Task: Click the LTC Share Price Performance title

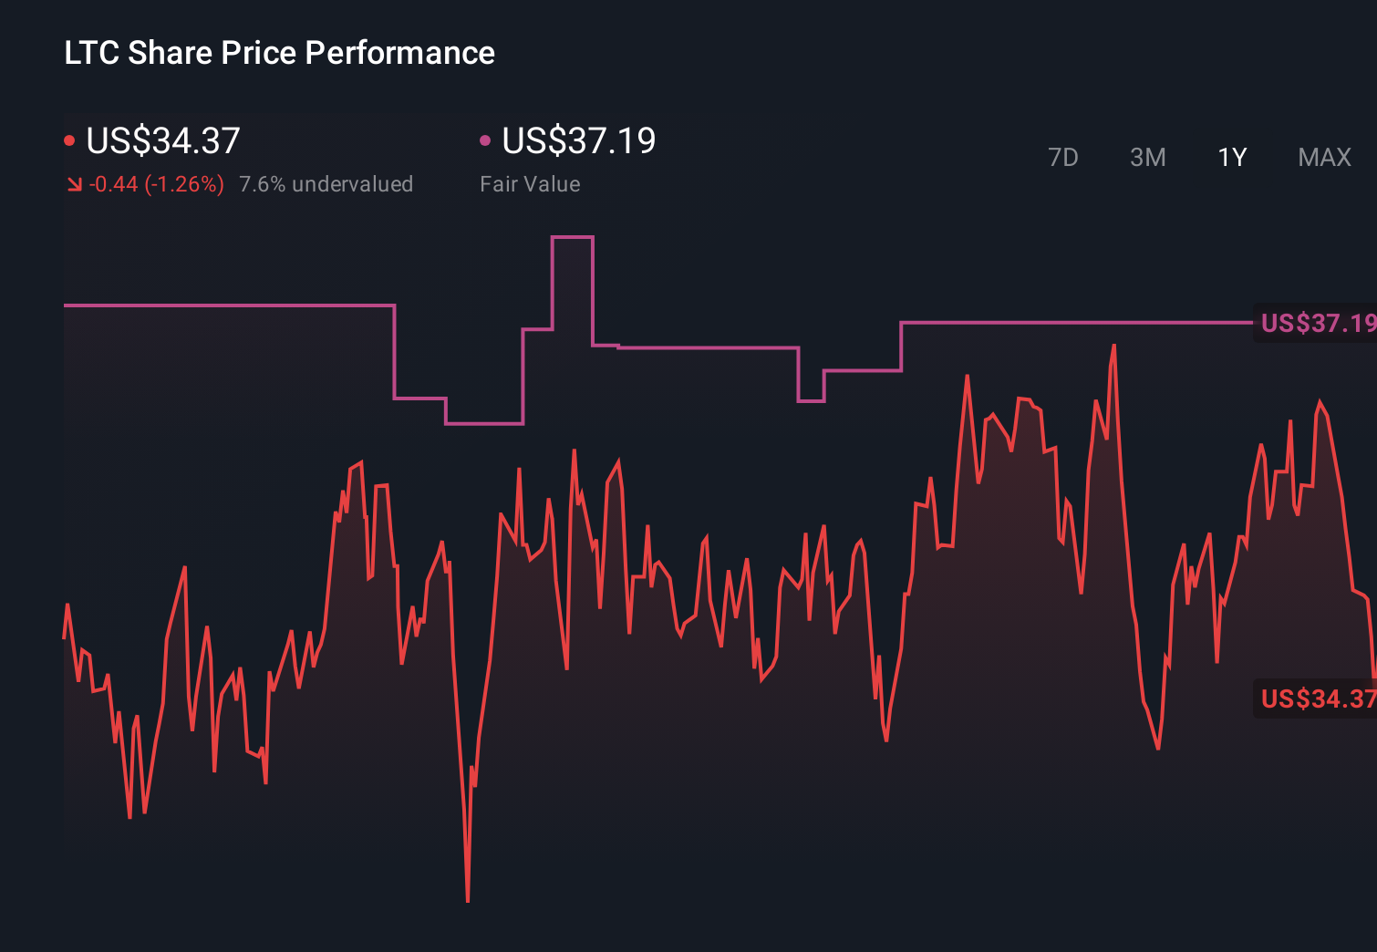Action: (279, 53)
